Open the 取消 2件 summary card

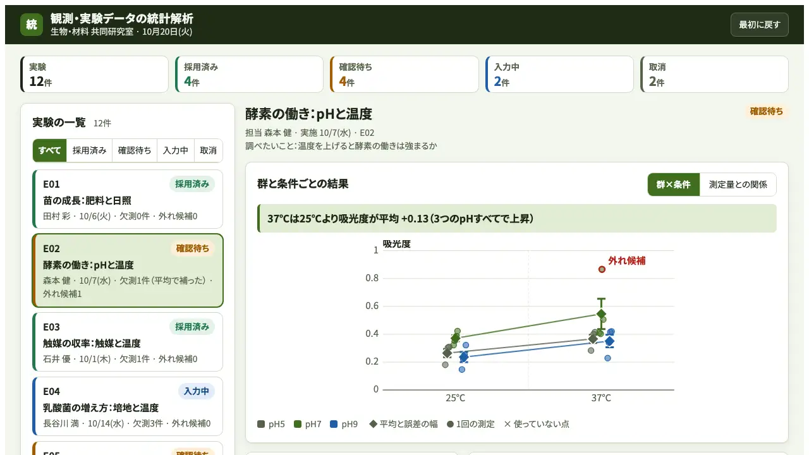(x=714, y=74)
